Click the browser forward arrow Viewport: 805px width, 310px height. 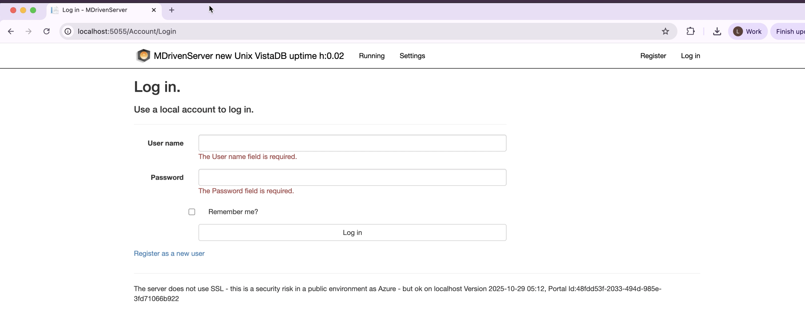point(29,31)
